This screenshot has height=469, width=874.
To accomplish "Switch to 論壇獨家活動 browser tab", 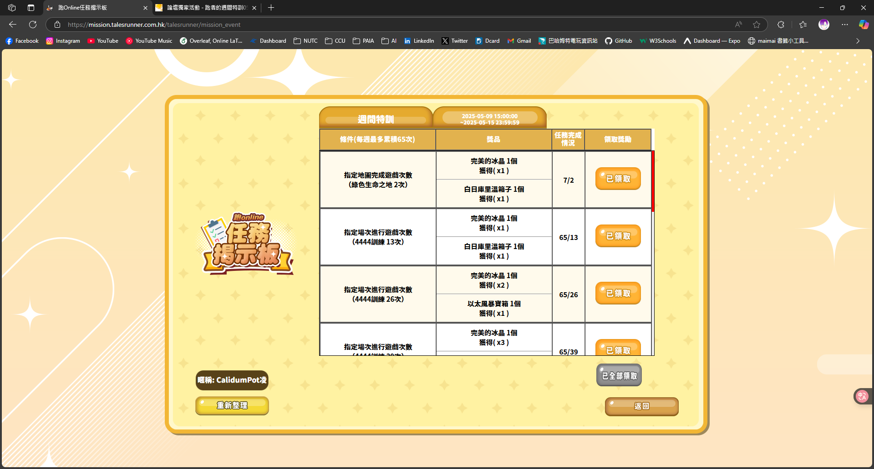I will (x=206, y=8).
